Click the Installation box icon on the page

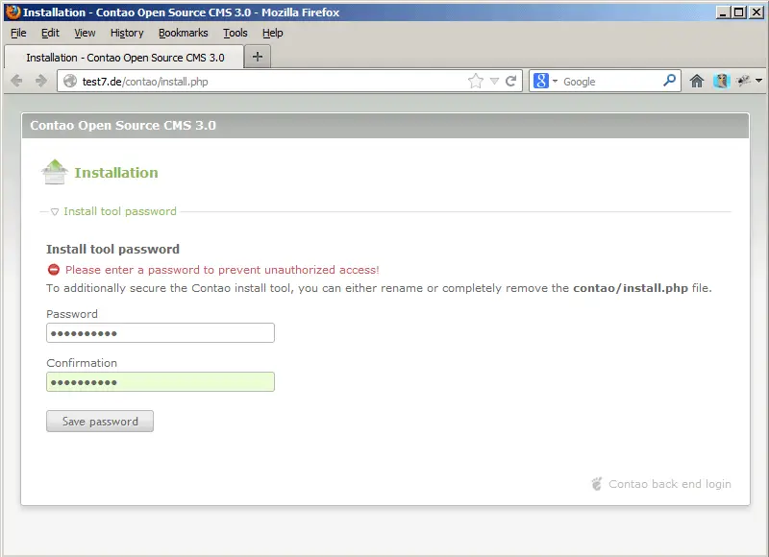[x=55, y=172]
